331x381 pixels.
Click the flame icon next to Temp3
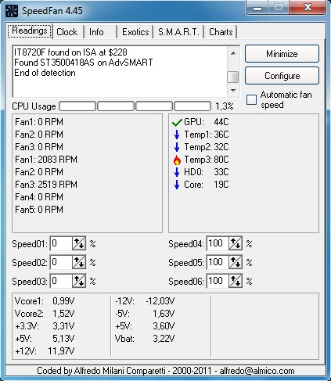pos(177,160)
